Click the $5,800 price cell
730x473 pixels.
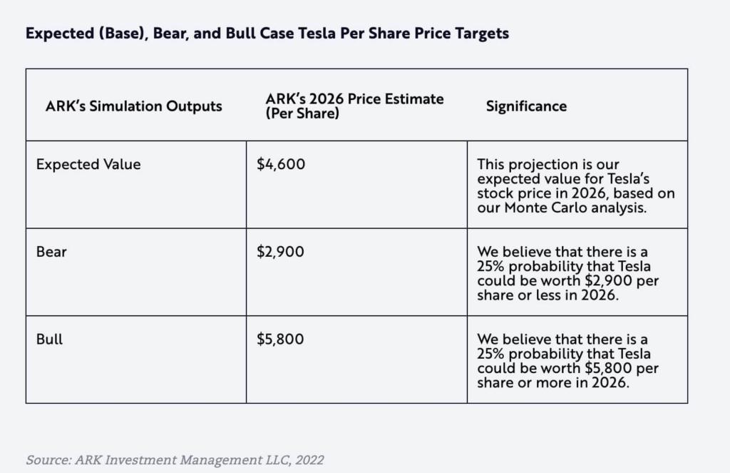coord(281,340)
